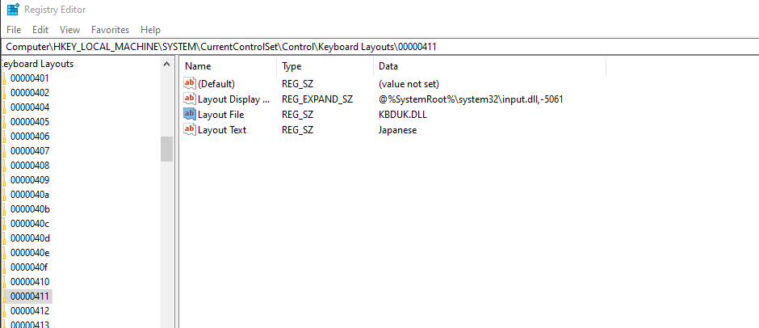
Task: Click the Registry Editor app icon
Action: (13, 9)
